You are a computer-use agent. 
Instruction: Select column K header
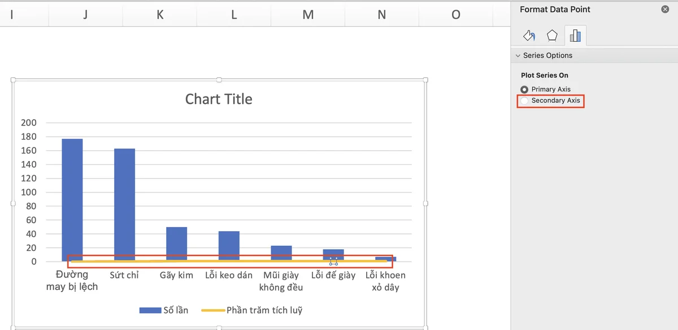[x=160, y=15]
